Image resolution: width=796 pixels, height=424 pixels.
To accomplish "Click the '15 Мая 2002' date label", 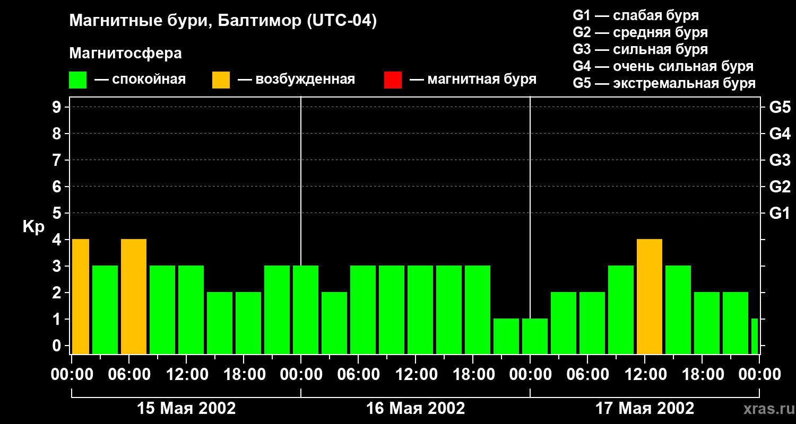I will pos(186,408).
